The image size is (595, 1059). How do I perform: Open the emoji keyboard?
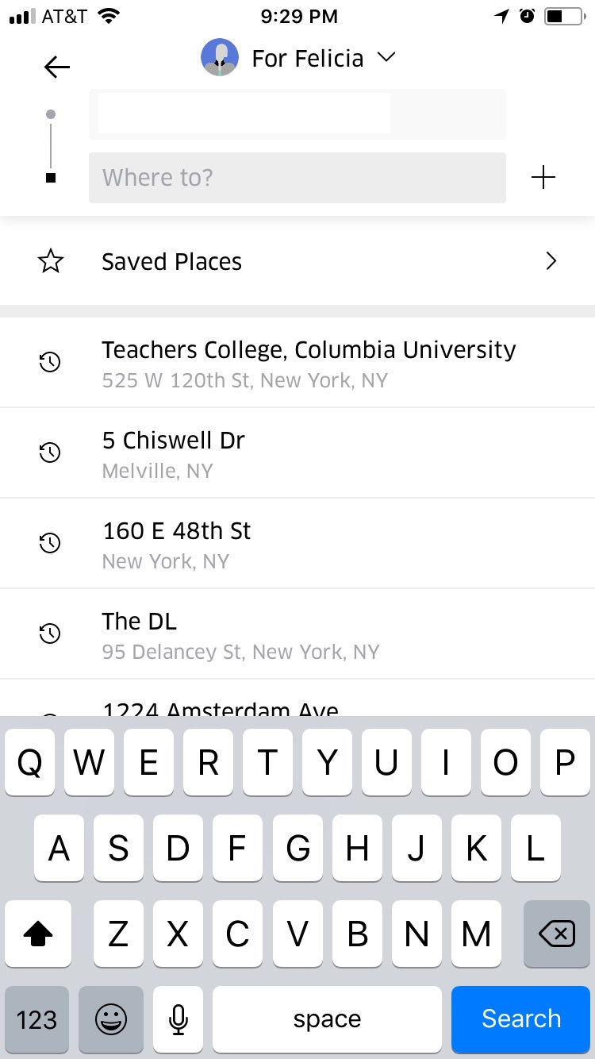tap(111, 1019)
